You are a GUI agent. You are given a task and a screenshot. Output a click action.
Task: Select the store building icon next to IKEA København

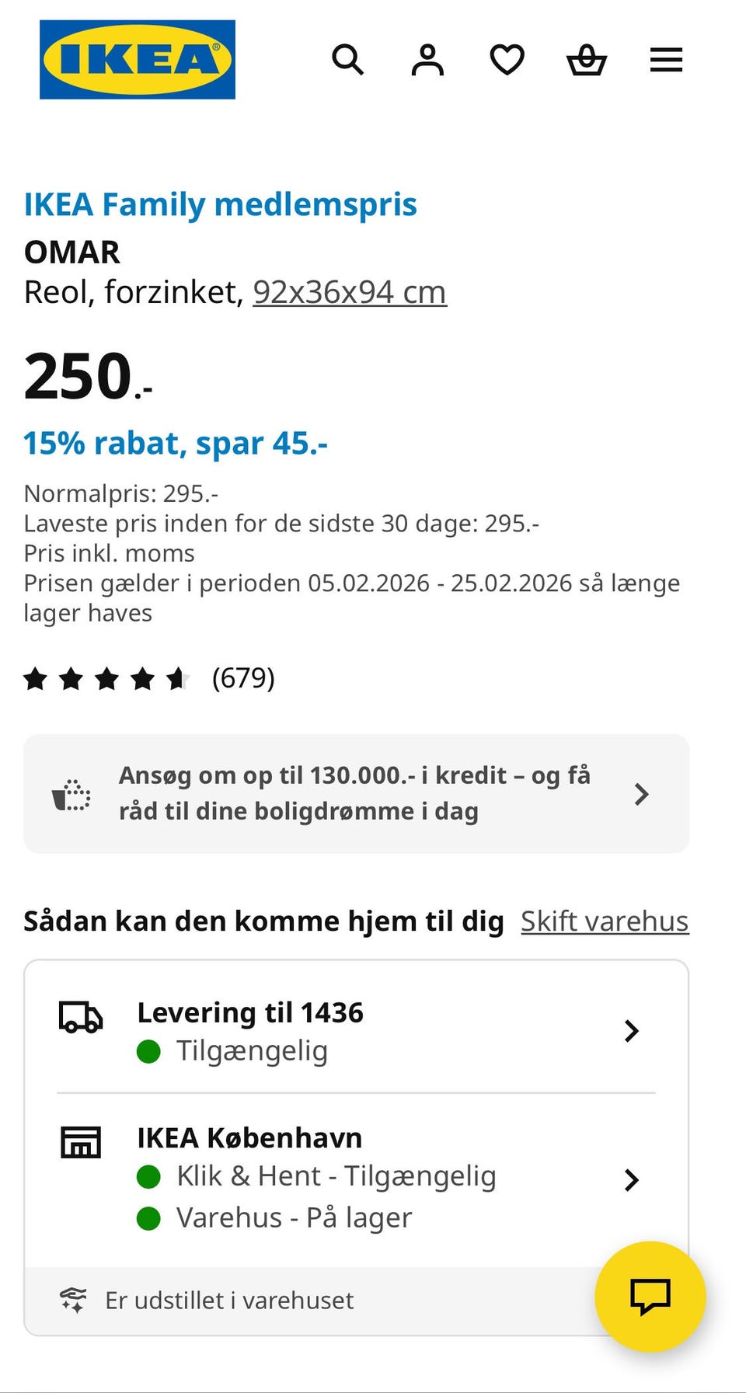point(80,1142)
